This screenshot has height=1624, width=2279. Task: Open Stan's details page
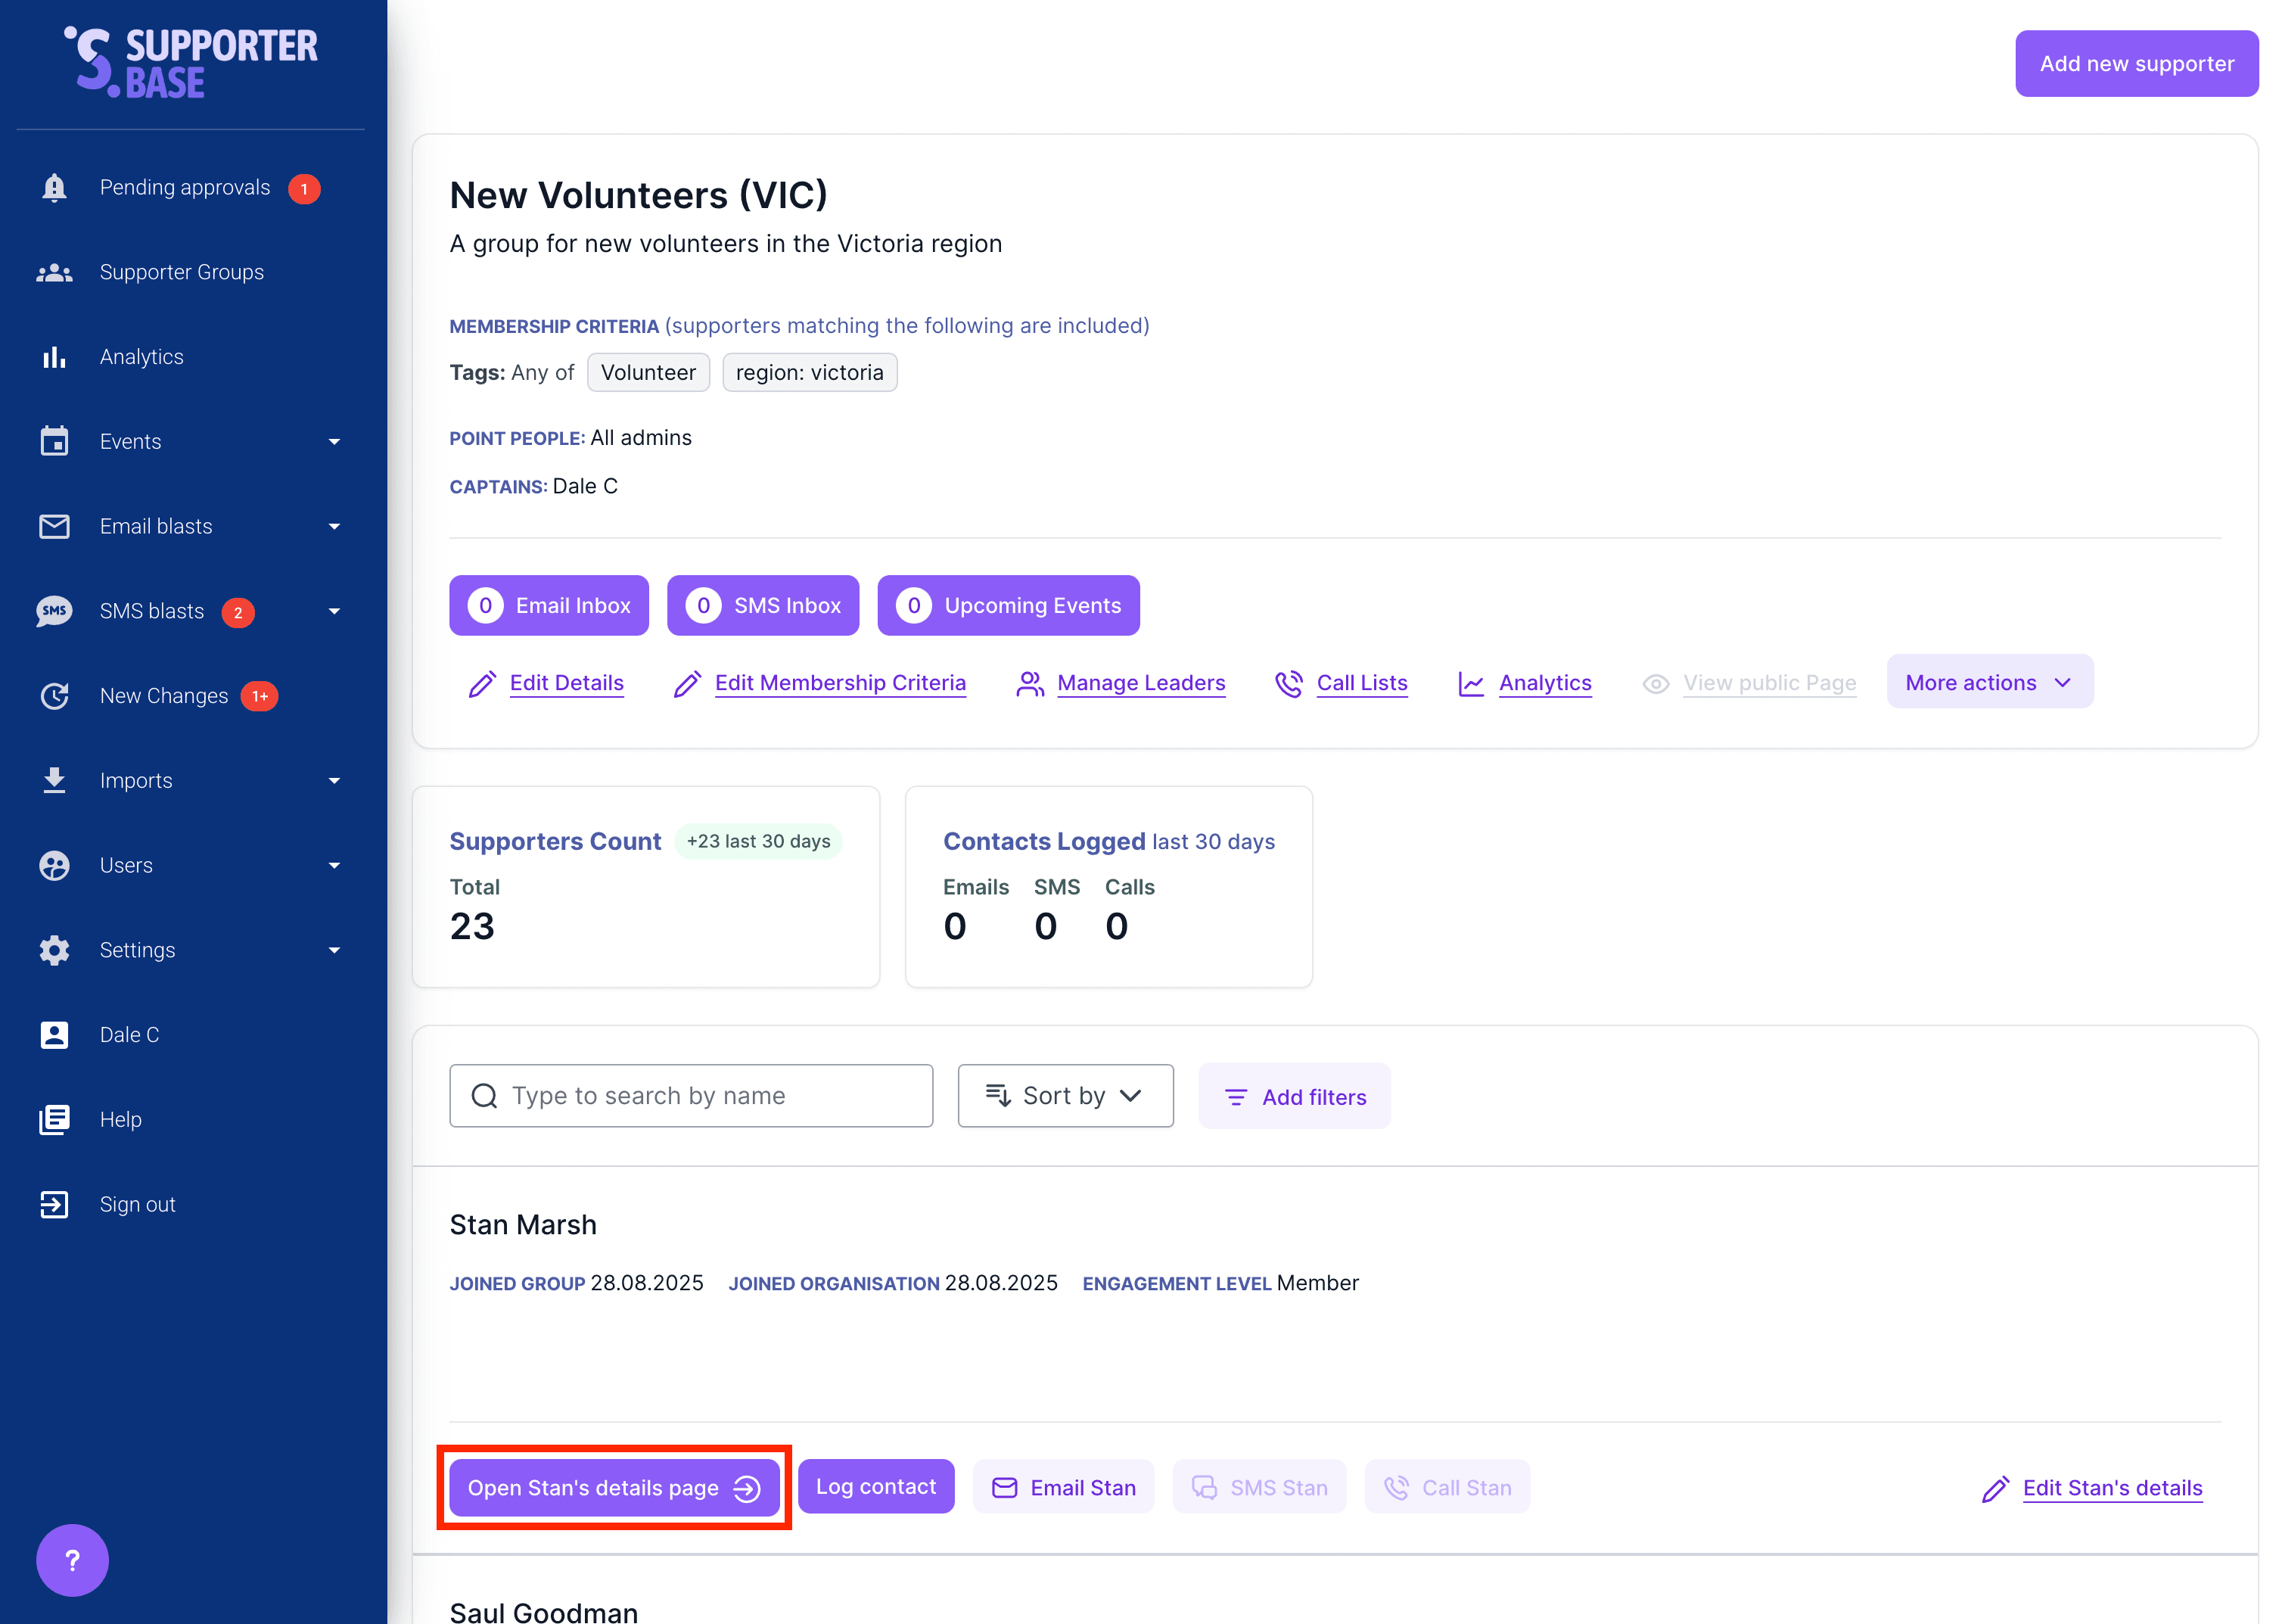(613, 1487)
